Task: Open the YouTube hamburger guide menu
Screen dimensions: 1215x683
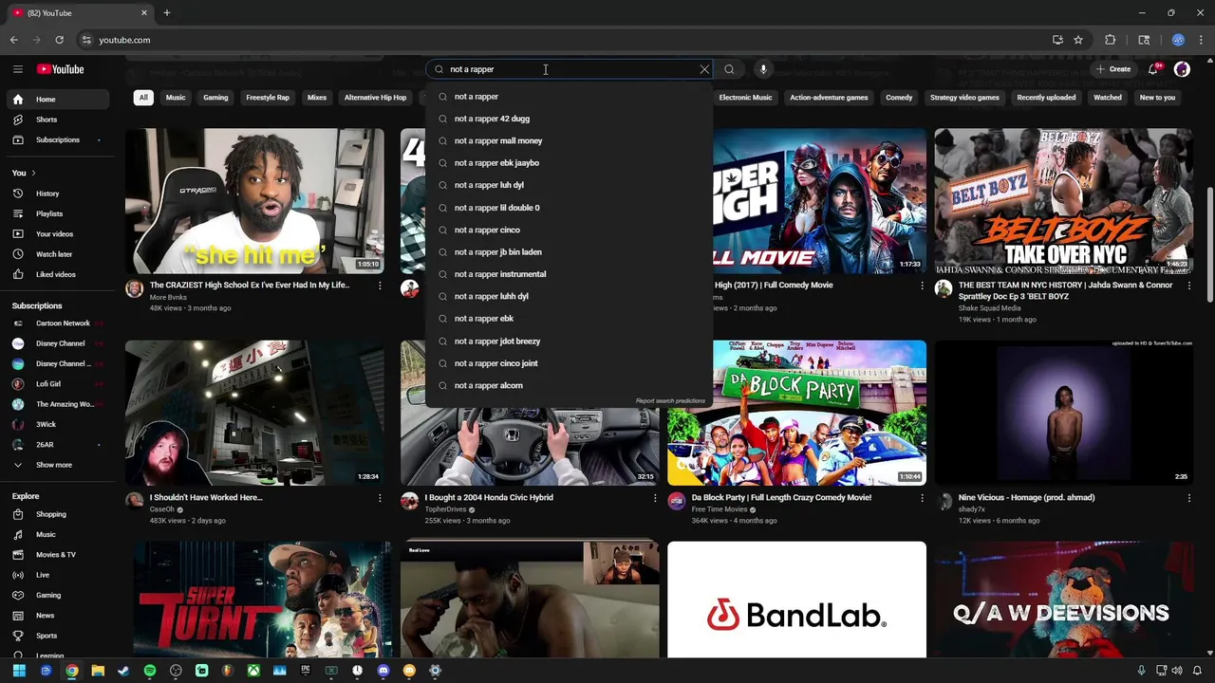Action: (17, 69)
